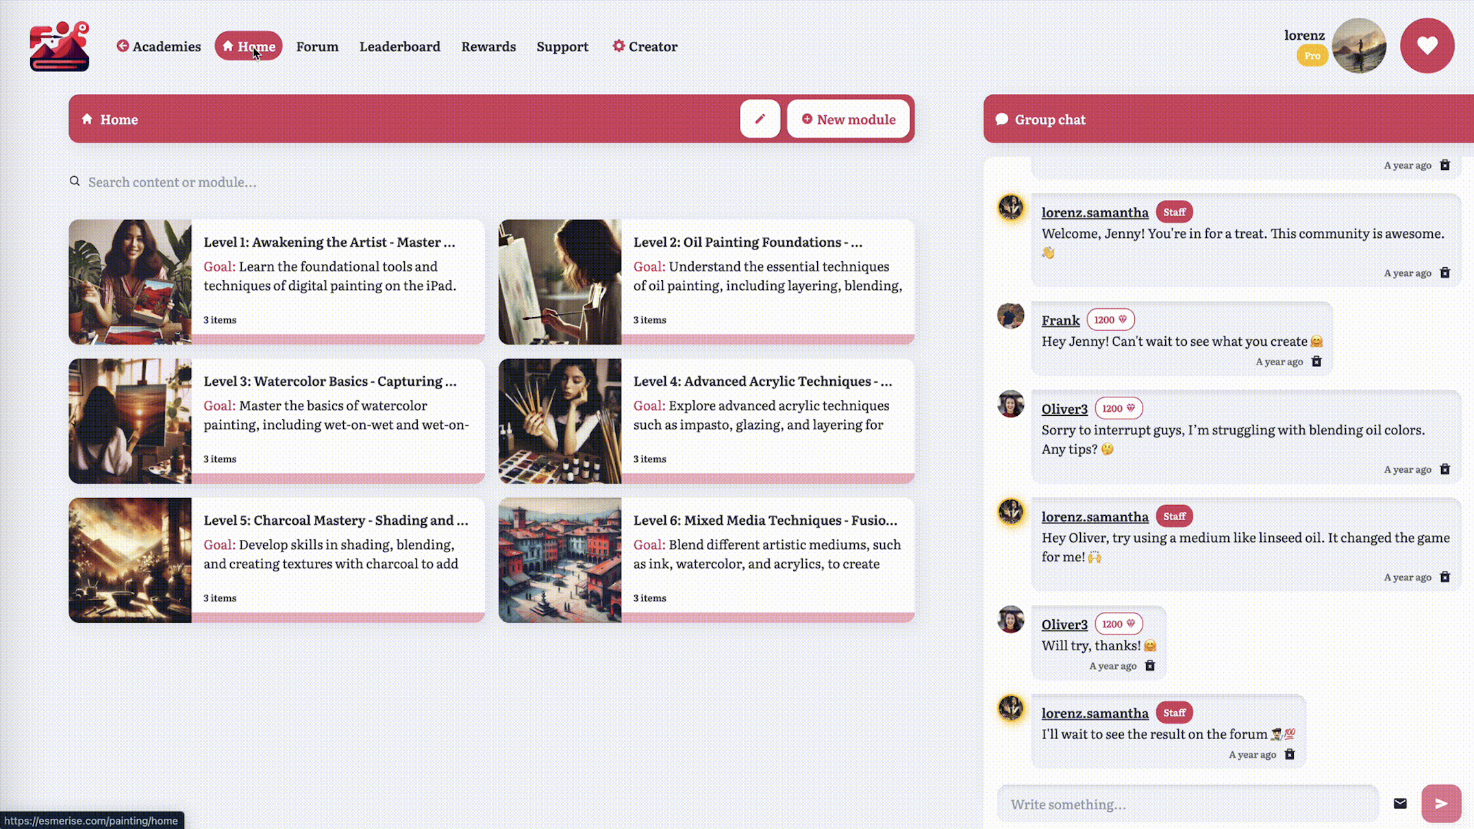The image size is (1474, 829).
Task: Click the Esmerise logo icon
Action: tap(60, 47)
